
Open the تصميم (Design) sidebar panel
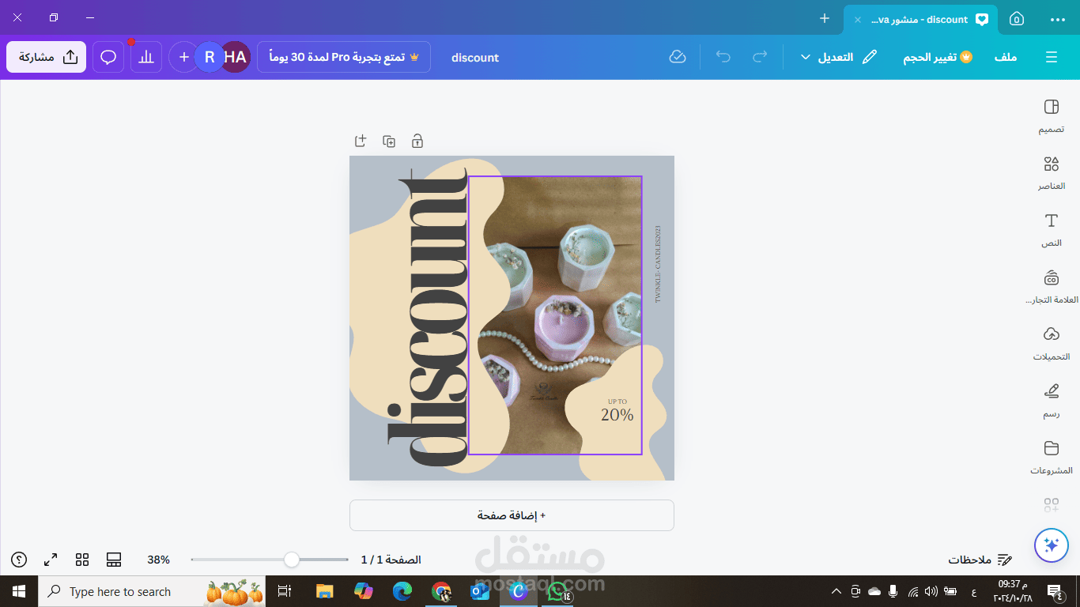coord(1051,116)
